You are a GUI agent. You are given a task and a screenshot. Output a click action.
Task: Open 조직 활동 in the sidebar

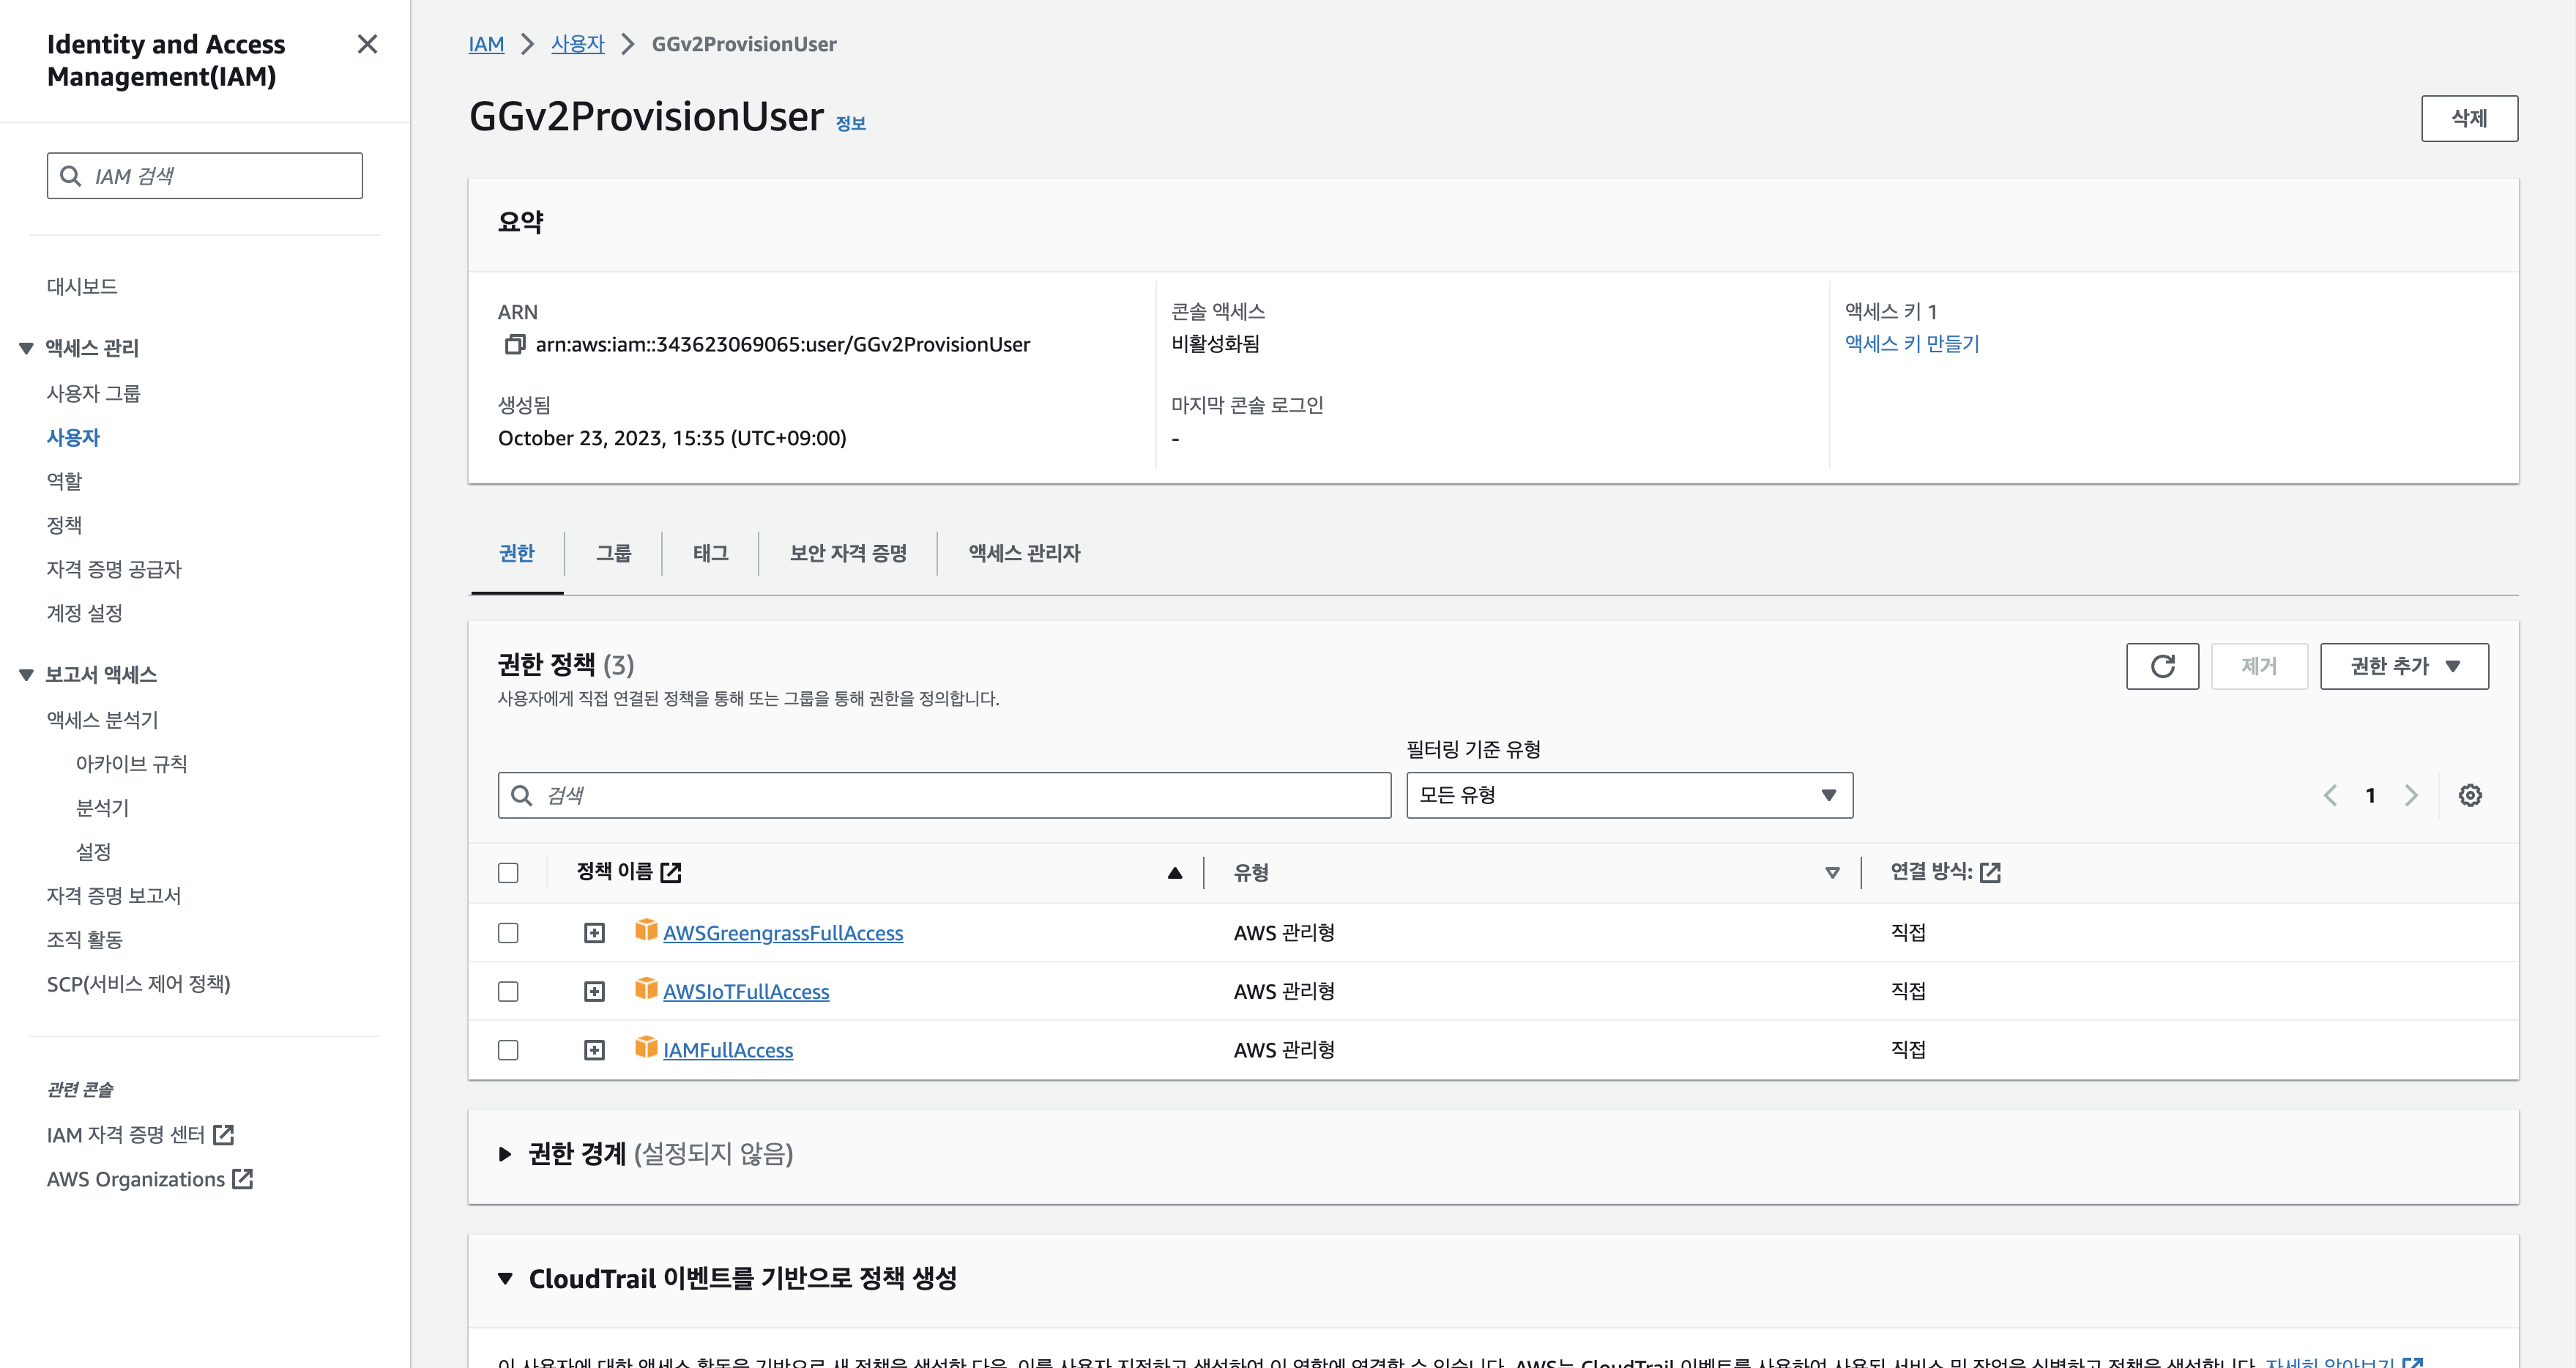click(x=84, y=940)
